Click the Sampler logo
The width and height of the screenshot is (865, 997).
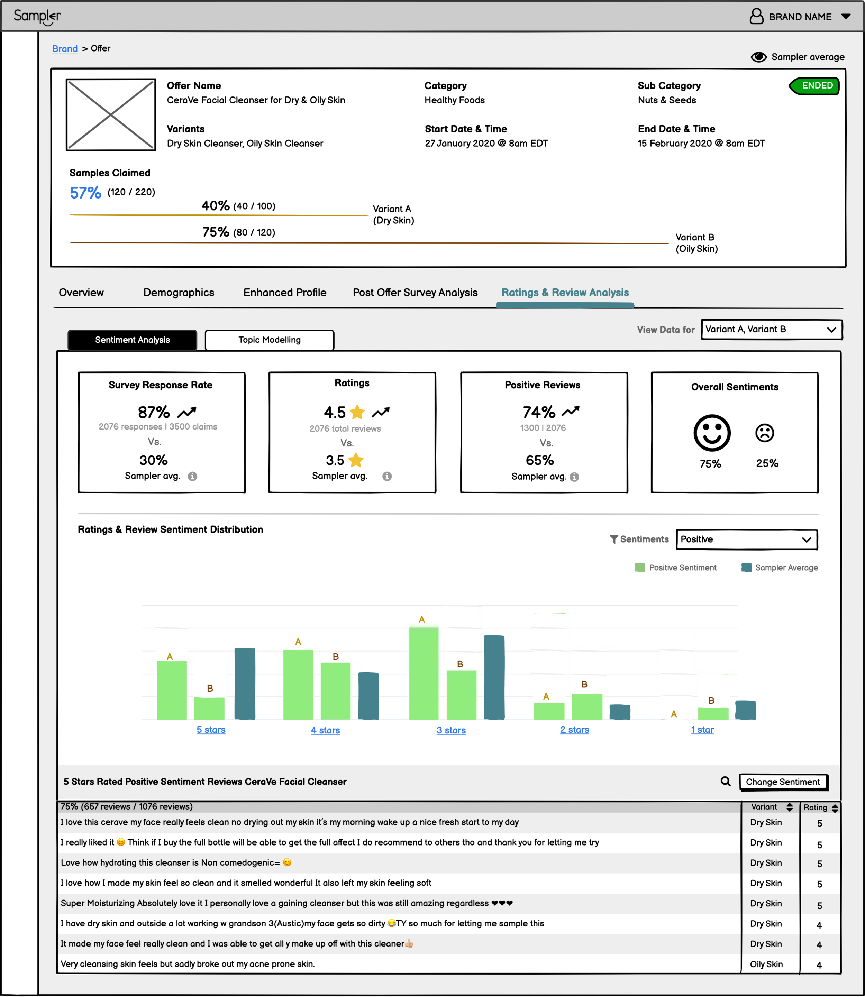tap(37, 16)
